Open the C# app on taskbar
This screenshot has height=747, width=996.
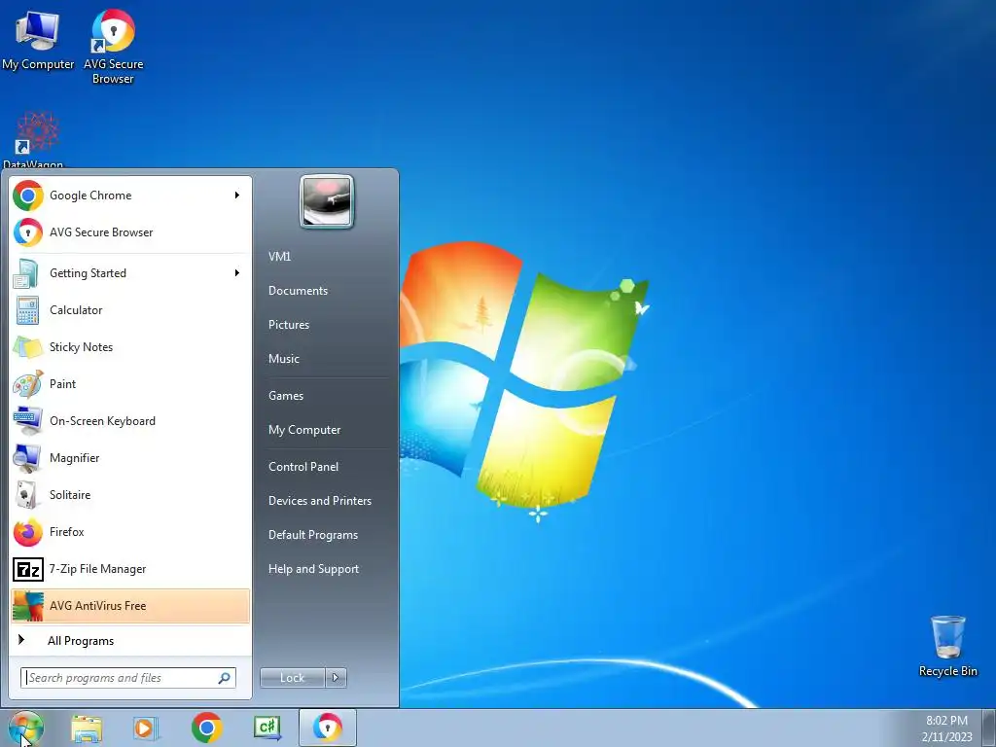(x=267, y=728)
